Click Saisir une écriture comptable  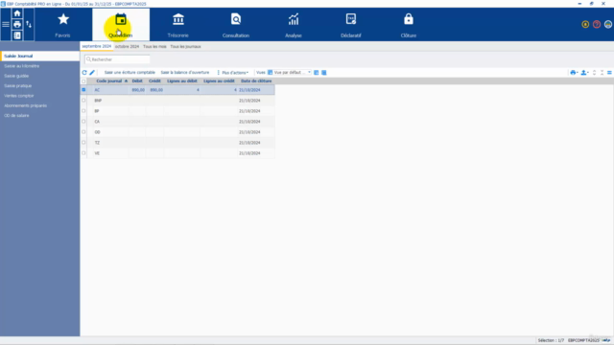click(130, 73)
